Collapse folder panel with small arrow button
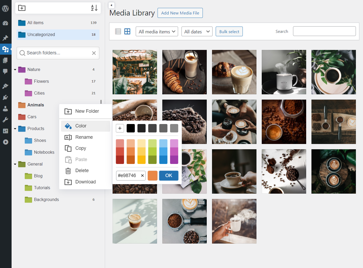363x268 pixels. tap(112, 5)
